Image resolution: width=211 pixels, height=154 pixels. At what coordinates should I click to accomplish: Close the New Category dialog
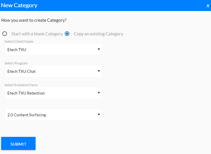pos(208,6)
